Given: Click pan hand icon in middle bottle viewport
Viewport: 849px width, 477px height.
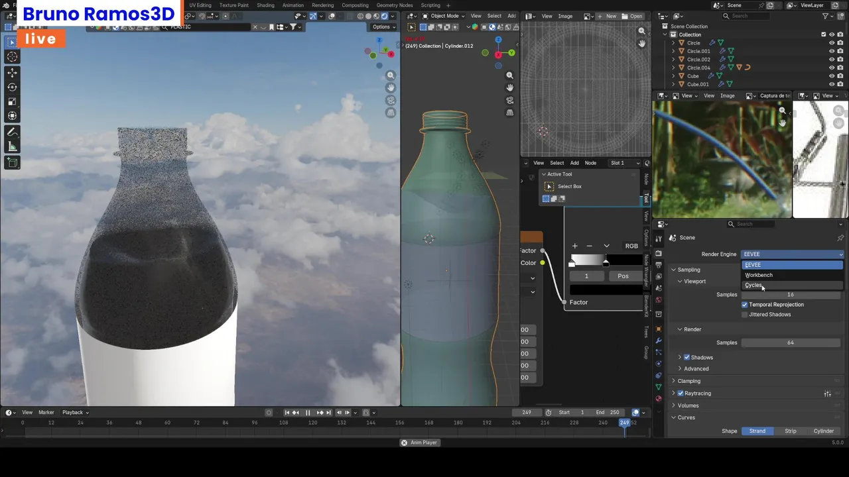Looking at the screenshot, I should point(509,88).
